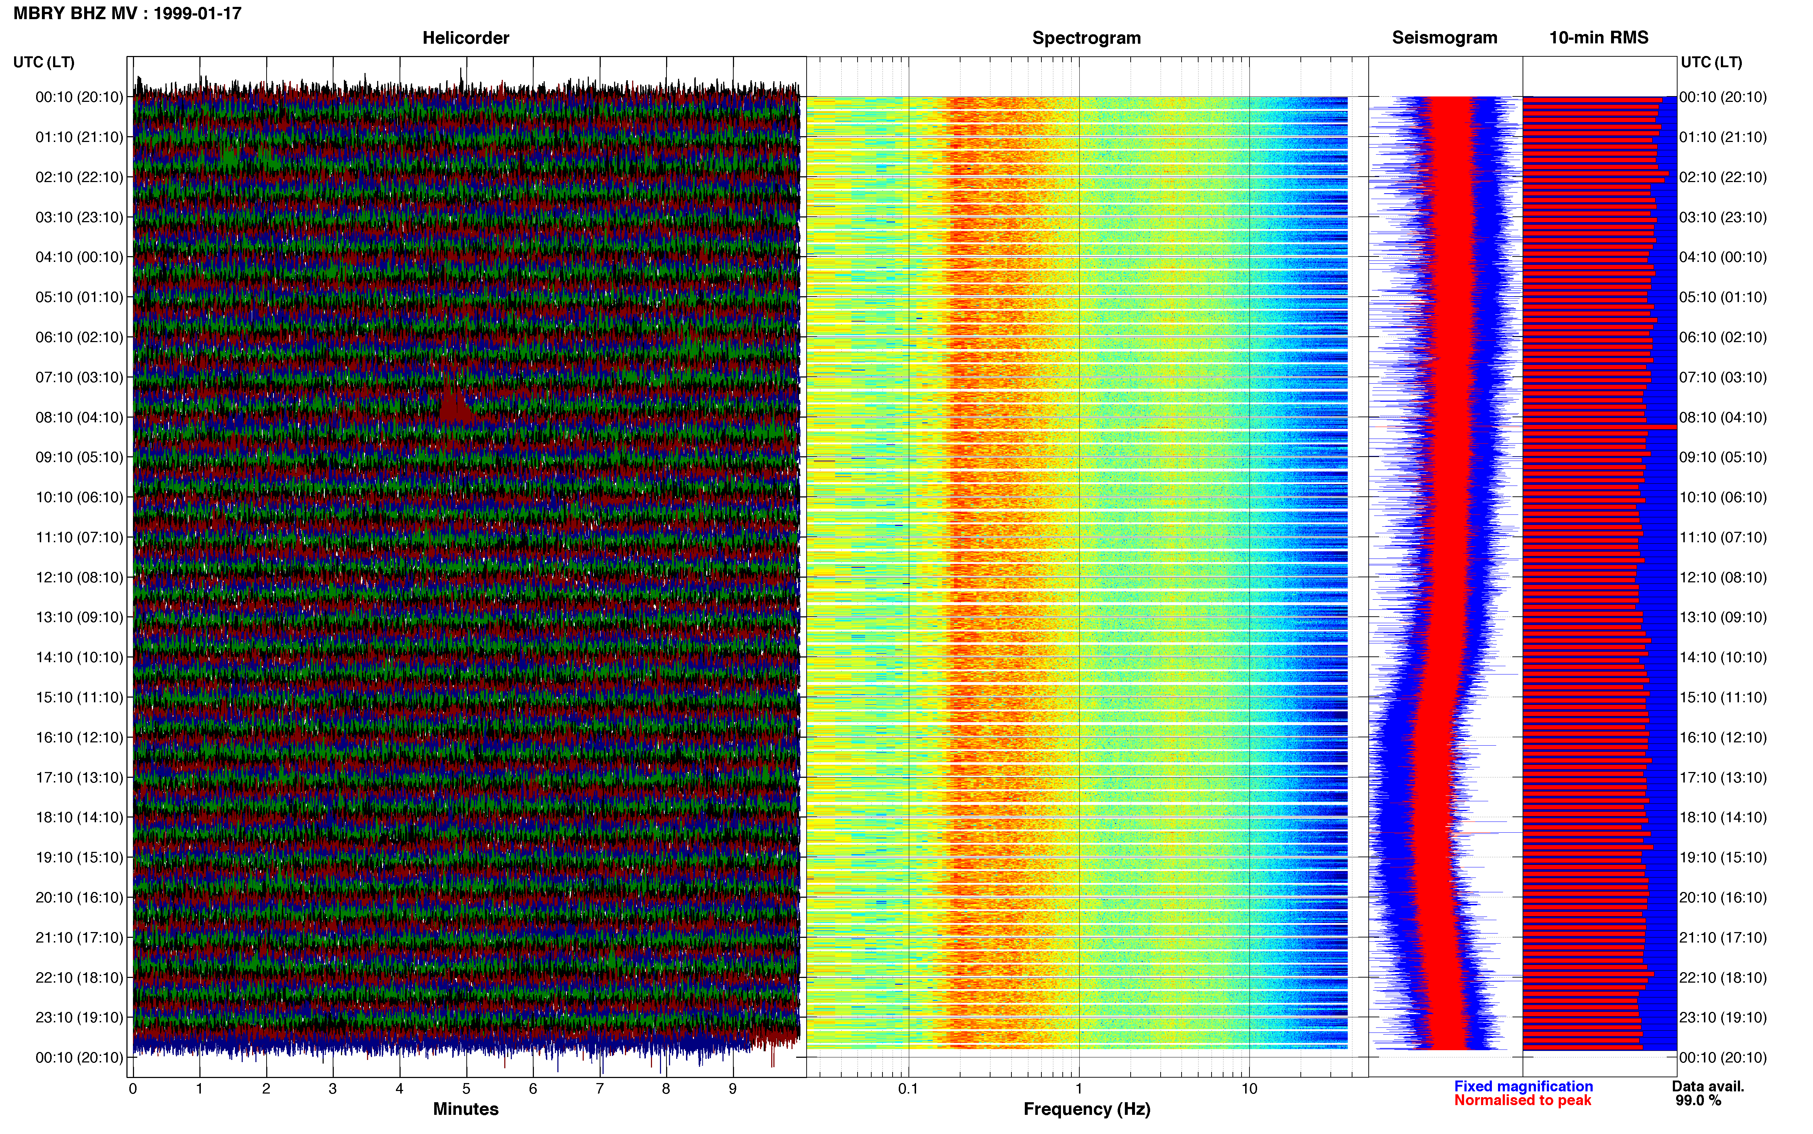Click right-side time label '20:10 (16:10)'

[x=1723, y=898]
